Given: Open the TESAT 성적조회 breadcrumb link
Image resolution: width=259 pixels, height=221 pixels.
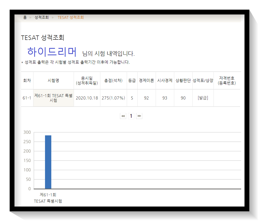Looking at the screenshot, I should 70,17.
